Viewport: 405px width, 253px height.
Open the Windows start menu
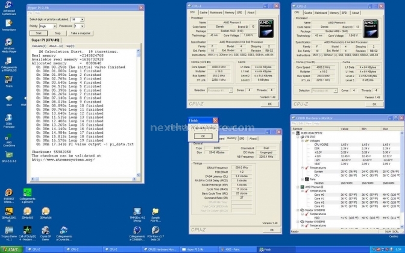[x=11, y=249]
